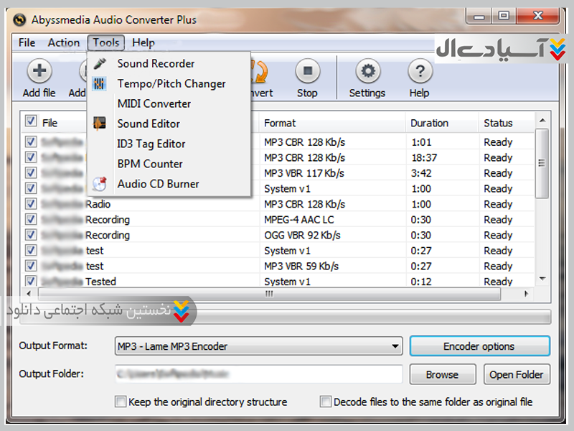Image resolution: width=574 pixels, height=431 pixels.
Task: Click the Output Folder path field
Action: (258, 374)
